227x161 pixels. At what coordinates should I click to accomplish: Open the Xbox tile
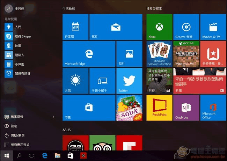pos(159,27)
